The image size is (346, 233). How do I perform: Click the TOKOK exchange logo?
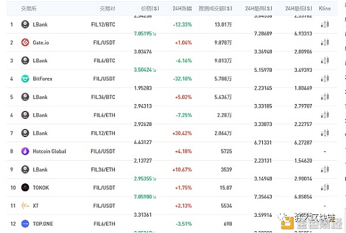coord(25,188)
